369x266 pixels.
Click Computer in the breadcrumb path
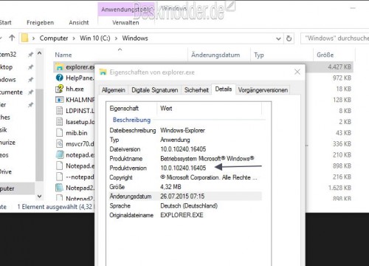(54, 38)
